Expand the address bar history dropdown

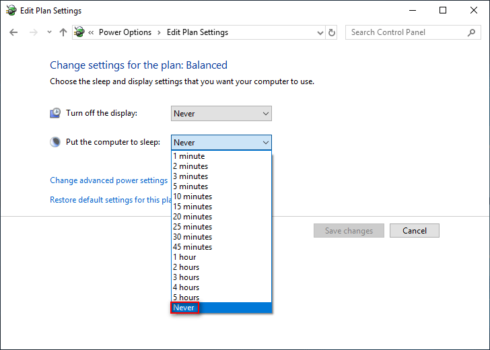(320, 32)
